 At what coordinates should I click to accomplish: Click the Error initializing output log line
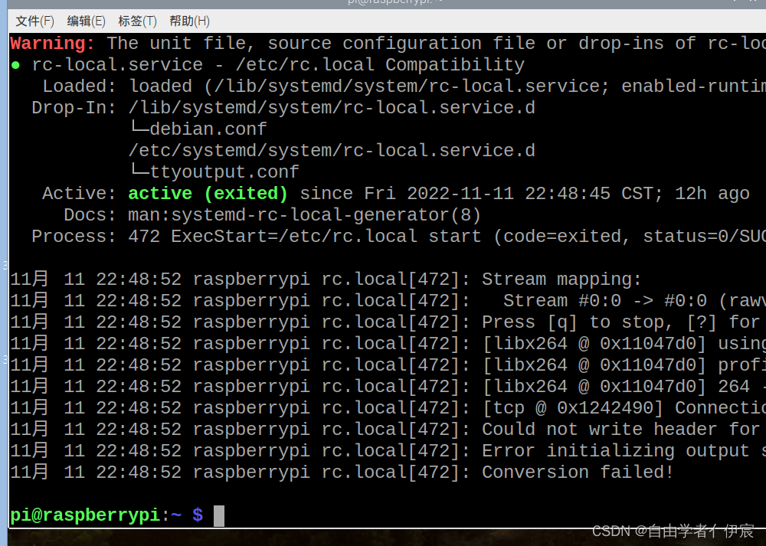613,450
